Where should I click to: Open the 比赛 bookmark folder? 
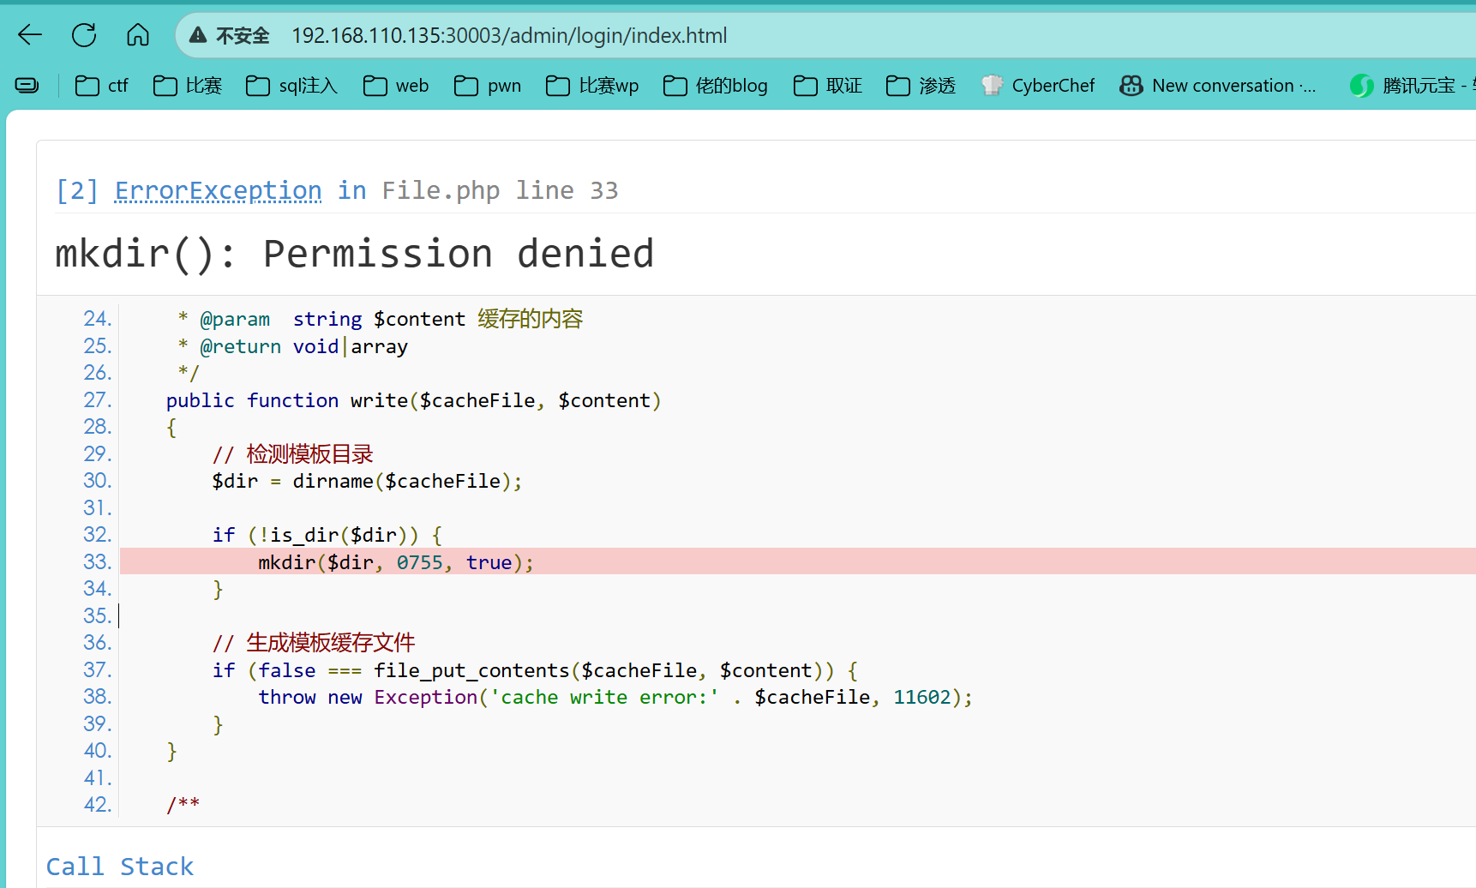point(188,86)
